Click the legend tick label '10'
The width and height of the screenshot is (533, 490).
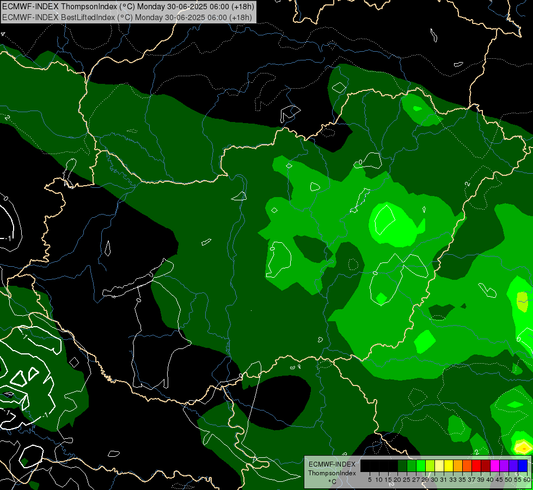379,480
